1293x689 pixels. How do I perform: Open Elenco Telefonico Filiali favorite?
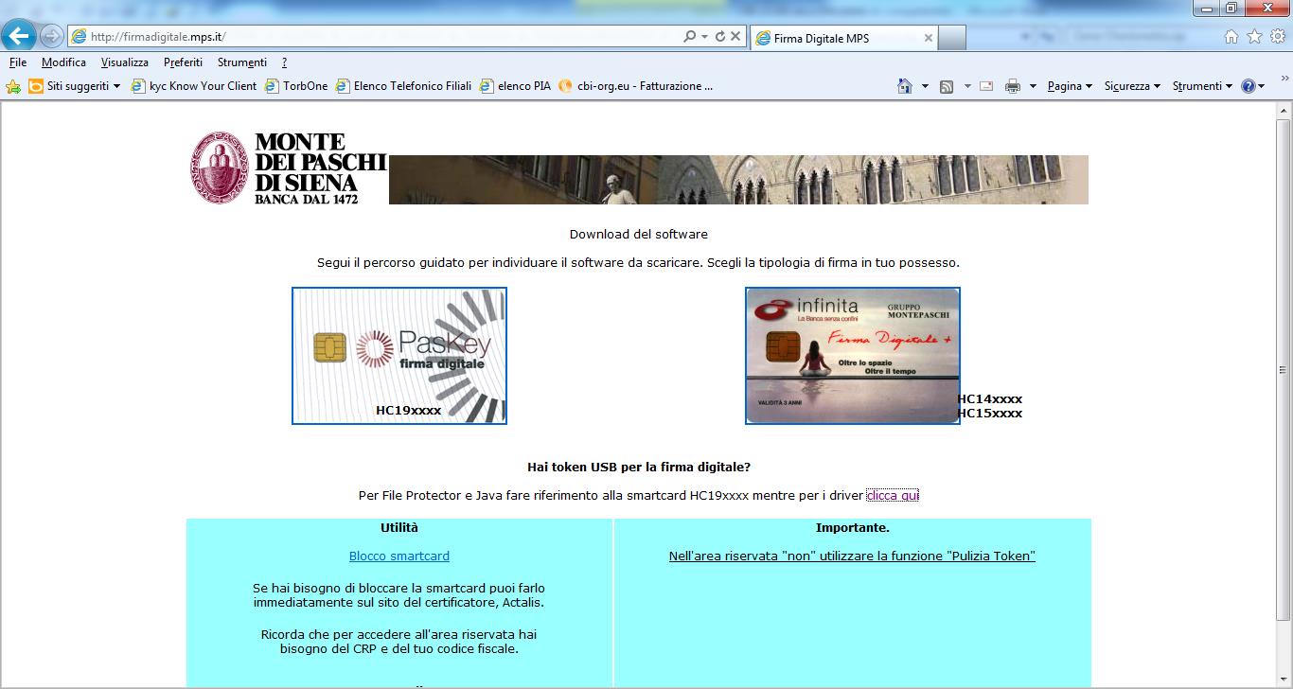point(403,86)
